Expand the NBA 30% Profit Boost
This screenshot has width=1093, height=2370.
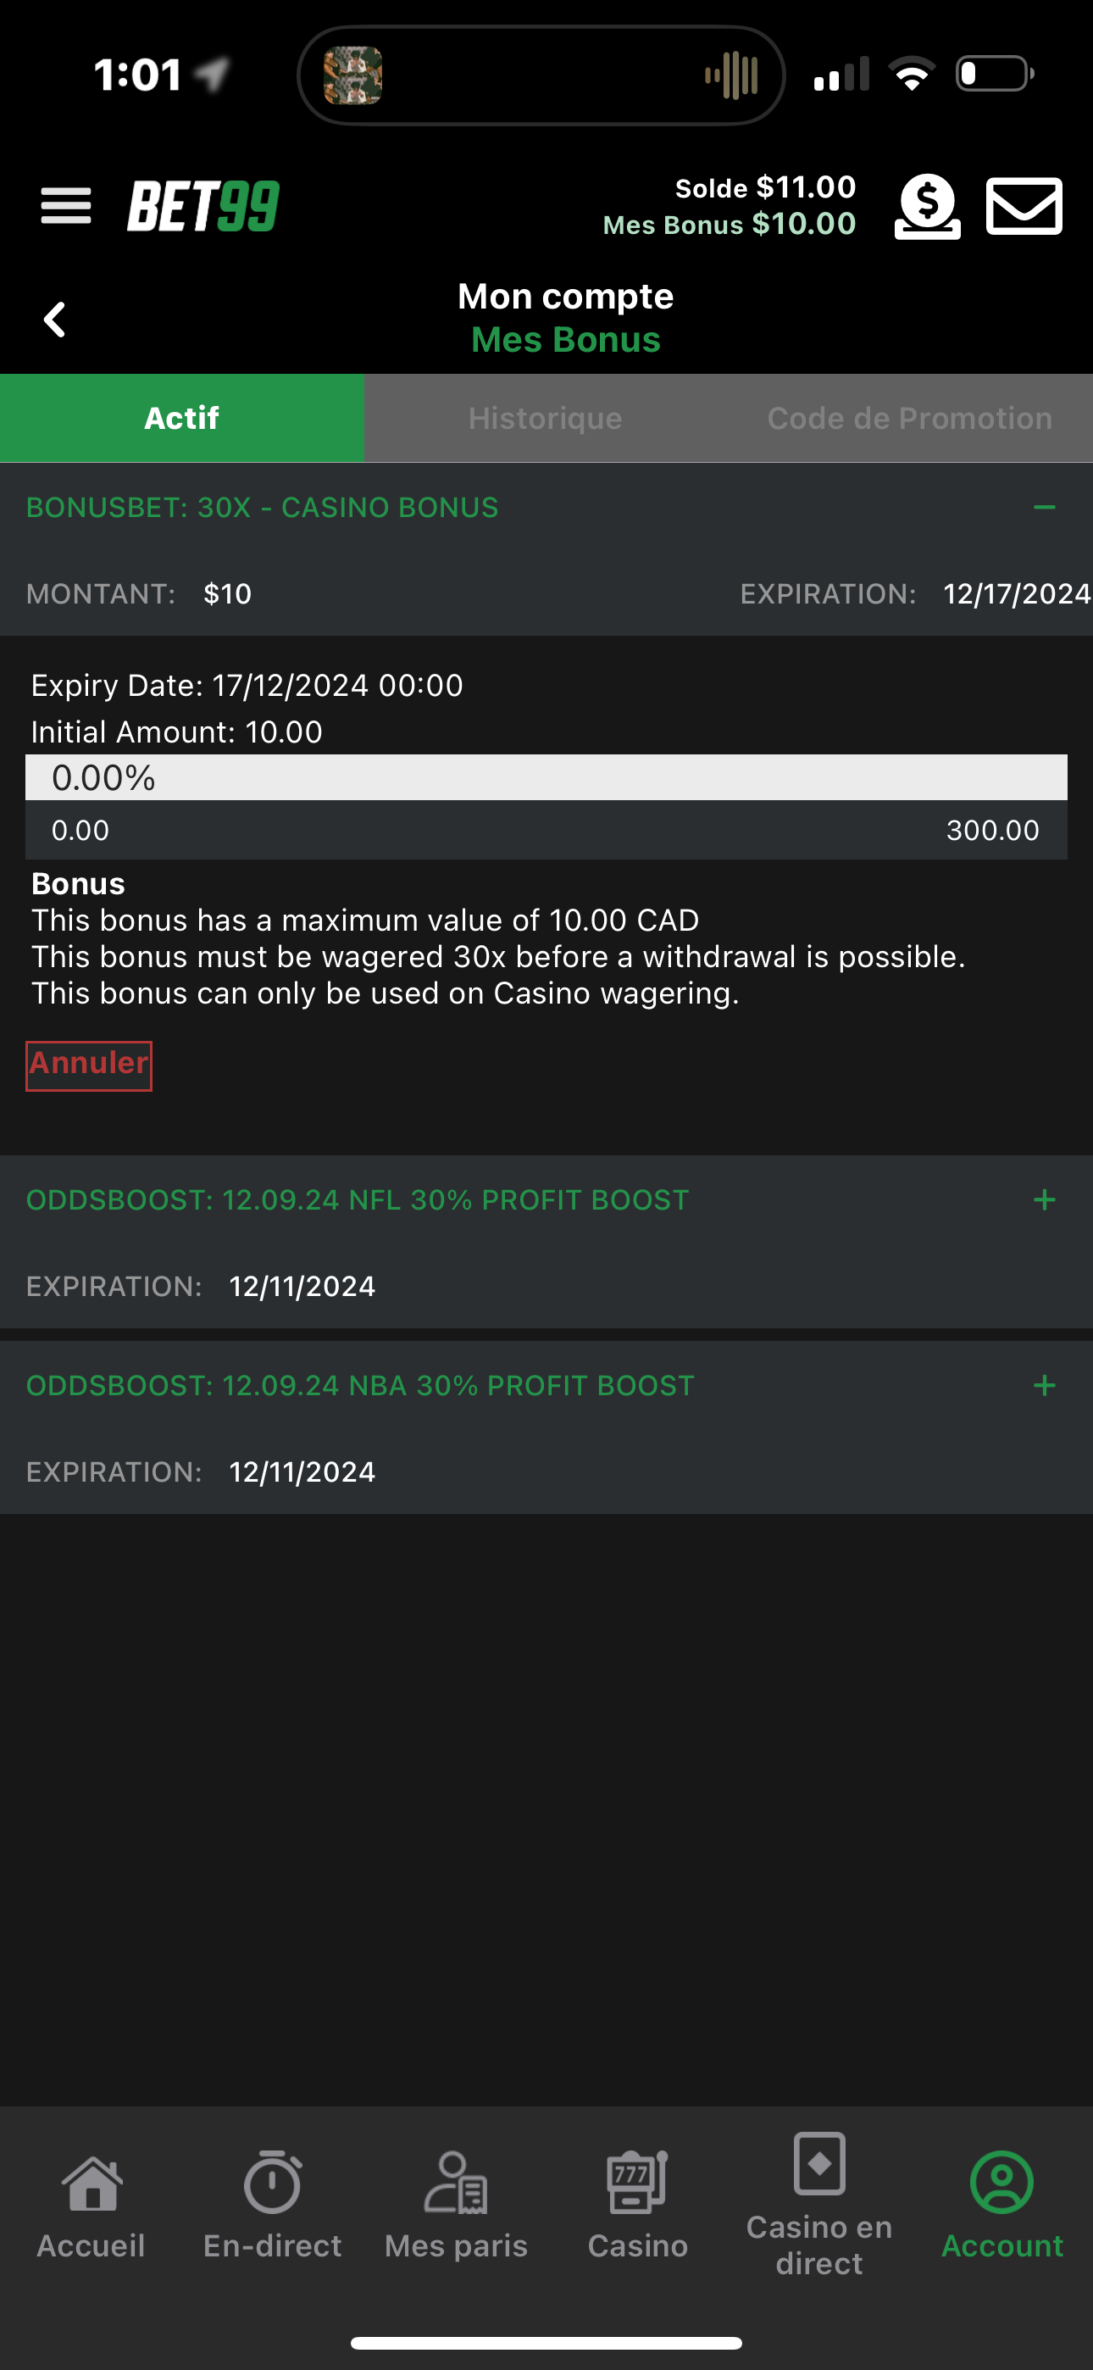coord(1044,1386)
